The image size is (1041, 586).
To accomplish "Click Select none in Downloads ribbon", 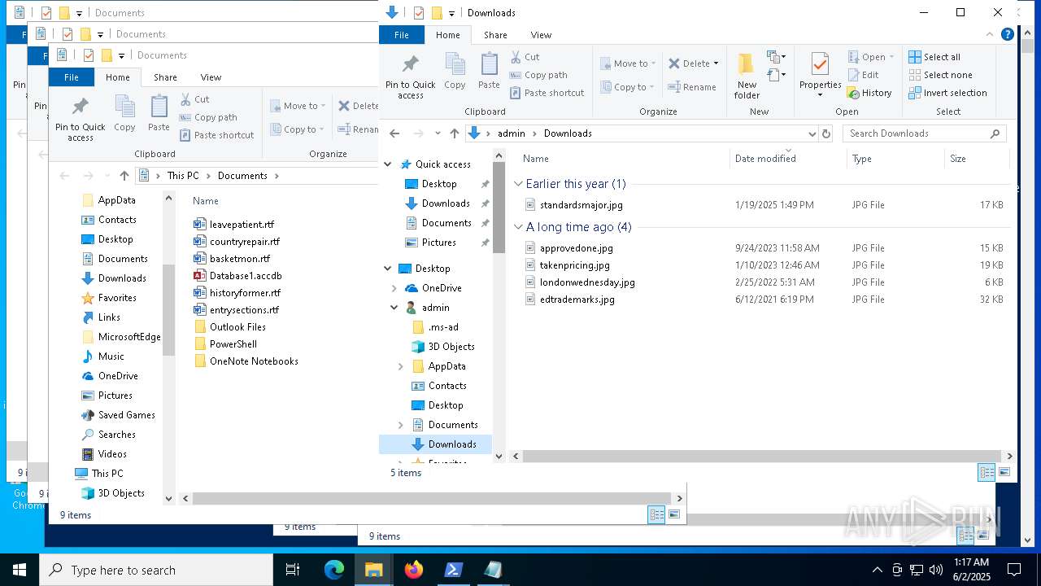I will tap(940, 75).
